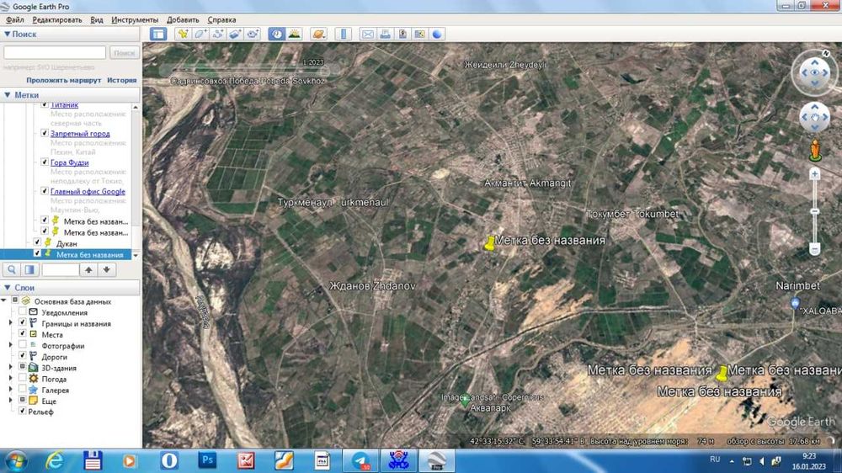
Task: Uncheck the Гора Фудзи placemark
Action: [45, 162]
